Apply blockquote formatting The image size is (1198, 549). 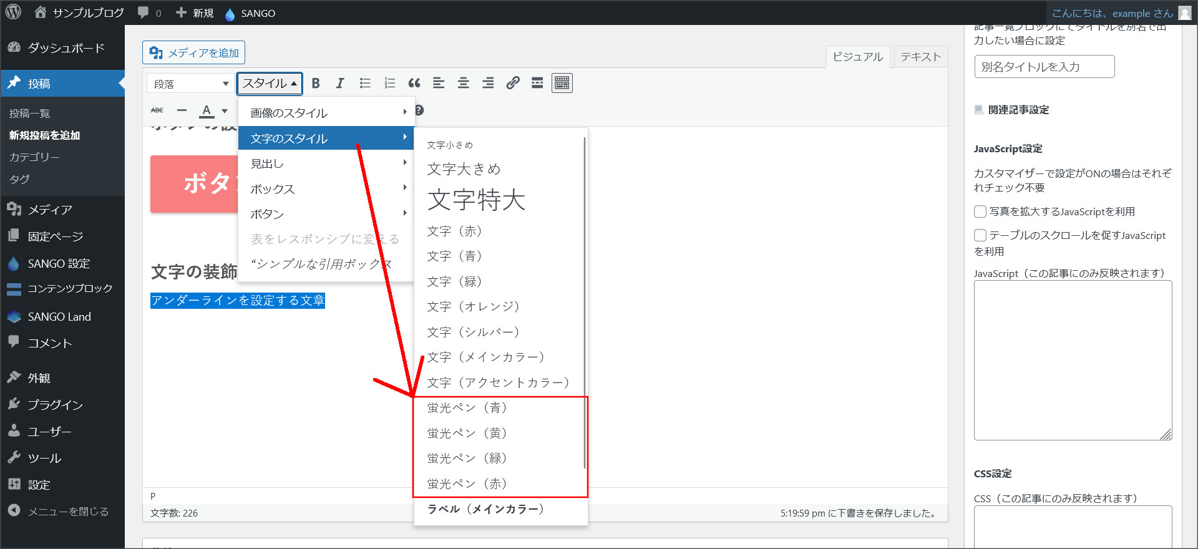tap(414, 83)
